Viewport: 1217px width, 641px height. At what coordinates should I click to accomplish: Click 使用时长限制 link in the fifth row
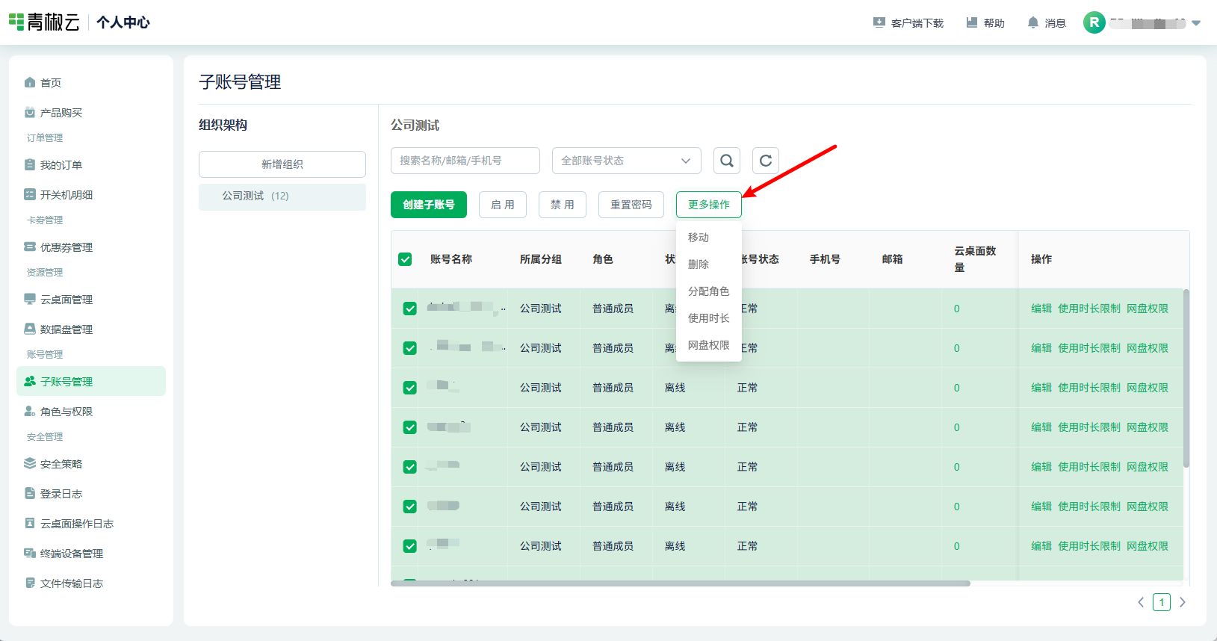pos(1089,467)
